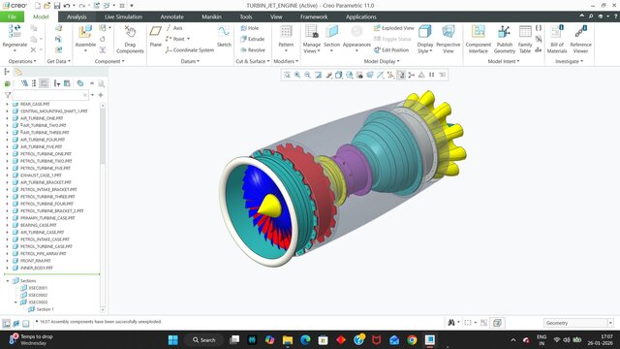Create a datum Plane
This screenshot has height=349, width=620.
[x=155, y=36]
